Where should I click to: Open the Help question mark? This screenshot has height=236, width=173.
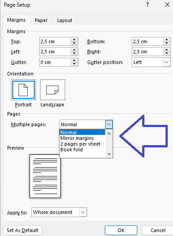tap(147, 5)
